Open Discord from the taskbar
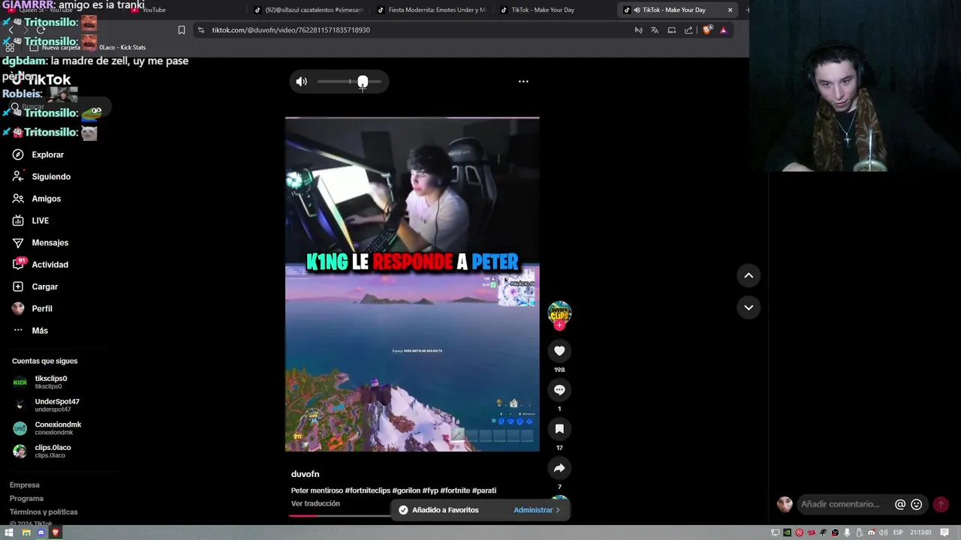 [41, 532]
